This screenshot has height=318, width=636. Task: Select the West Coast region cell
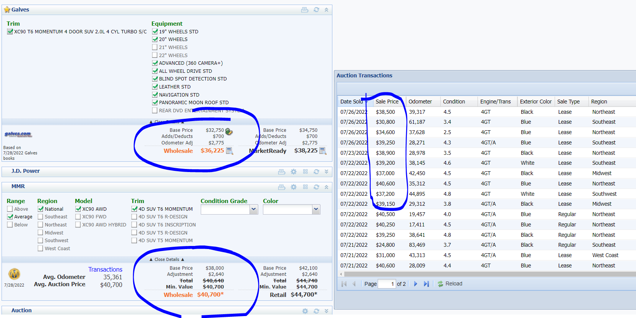pyautogui.click(x=605, y=255)
